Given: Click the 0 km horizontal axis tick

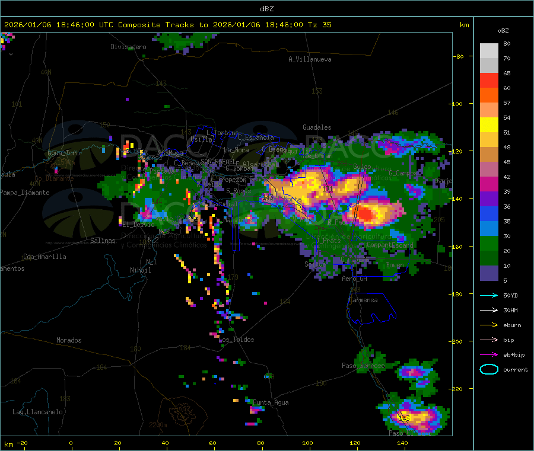Looking at the screenshot, I should point(71,443).
